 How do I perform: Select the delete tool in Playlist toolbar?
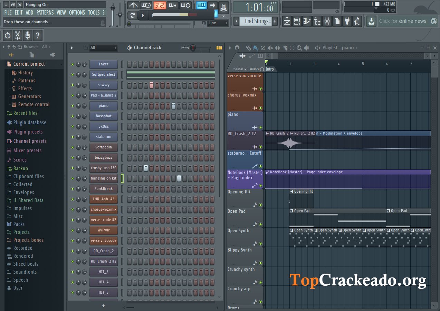(x=263, y=48)
